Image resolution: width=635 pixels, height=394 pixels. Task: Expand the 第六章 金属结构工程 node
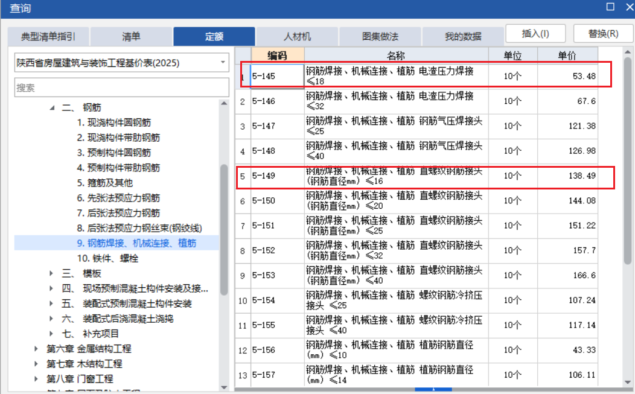pos(35,349)
